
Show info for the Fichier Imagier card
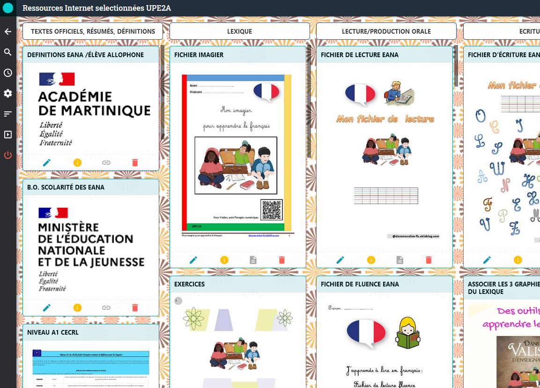click(224, 260)
